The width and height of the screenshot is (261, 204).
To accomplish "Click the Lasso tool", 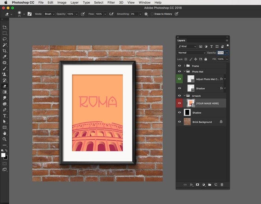I will click(5, 39).
